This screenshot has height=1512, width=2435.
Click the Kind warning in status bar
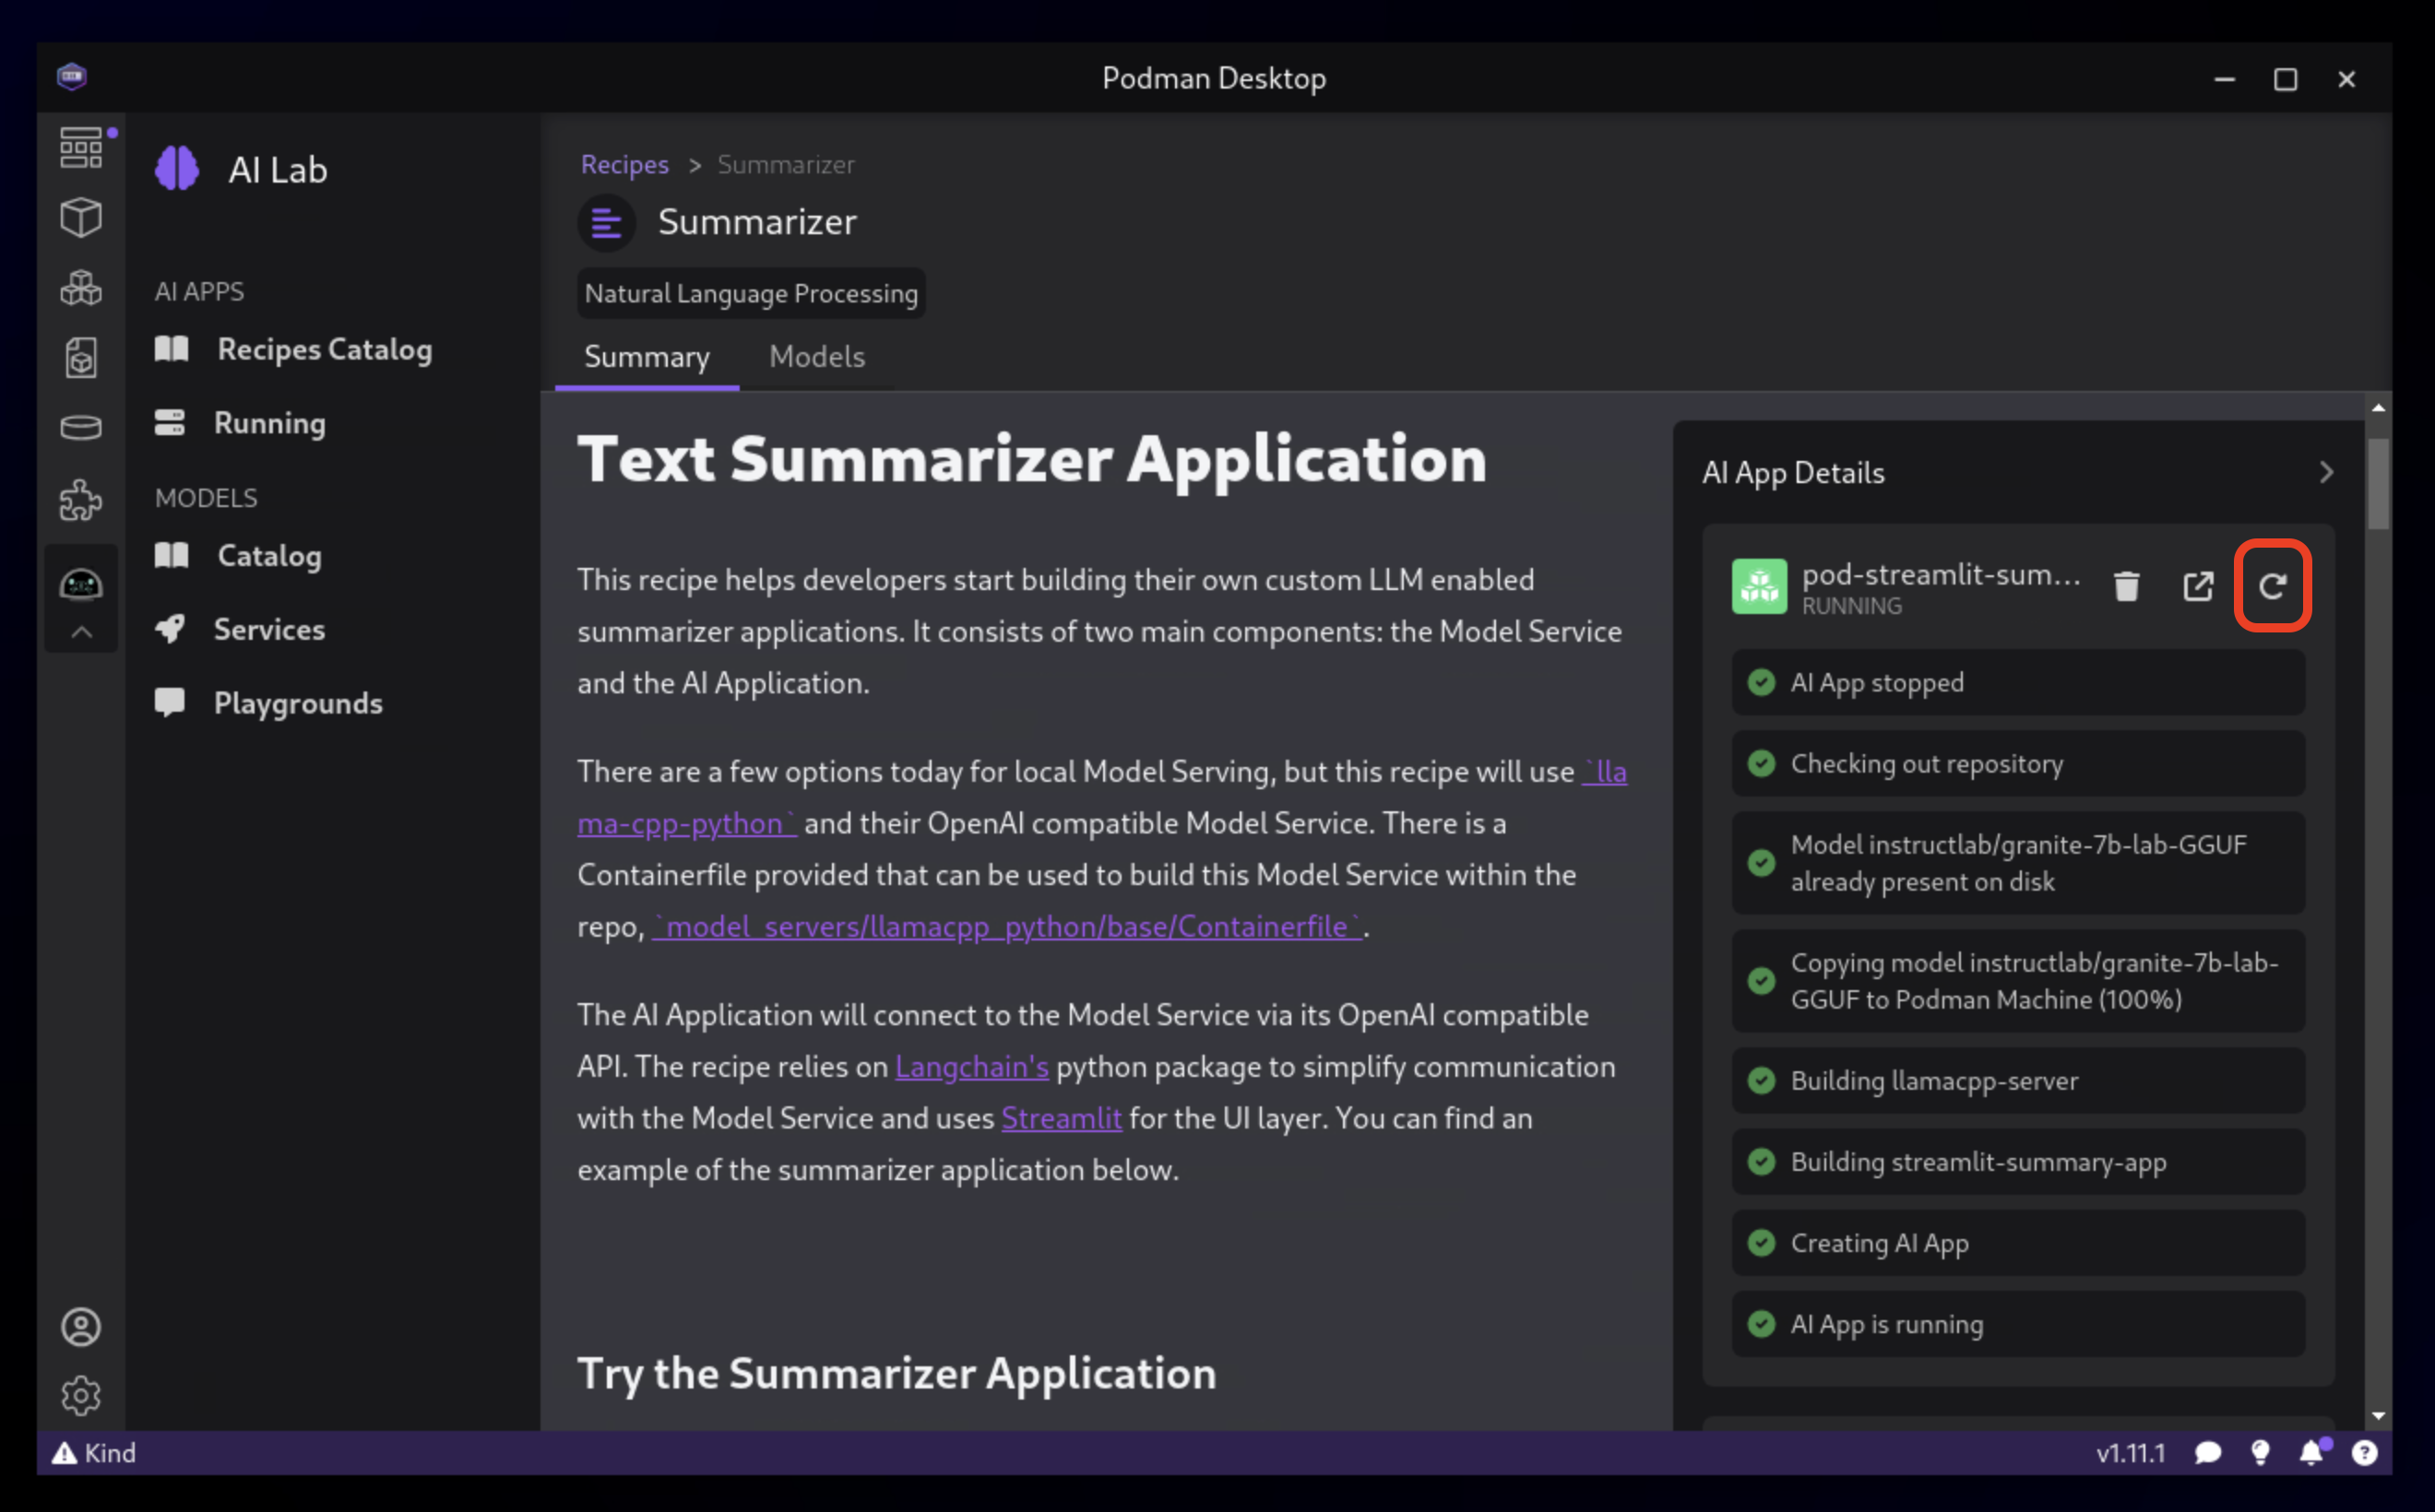coord(94,1453)
